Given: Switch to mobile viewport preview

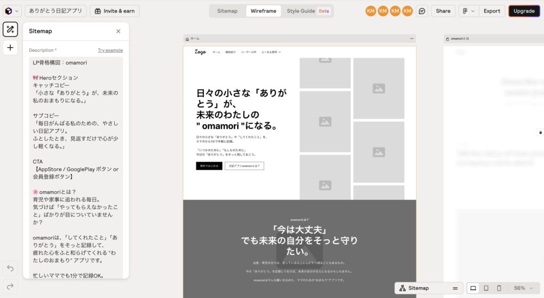Looking at the screenshot, I should pos(499,288).
